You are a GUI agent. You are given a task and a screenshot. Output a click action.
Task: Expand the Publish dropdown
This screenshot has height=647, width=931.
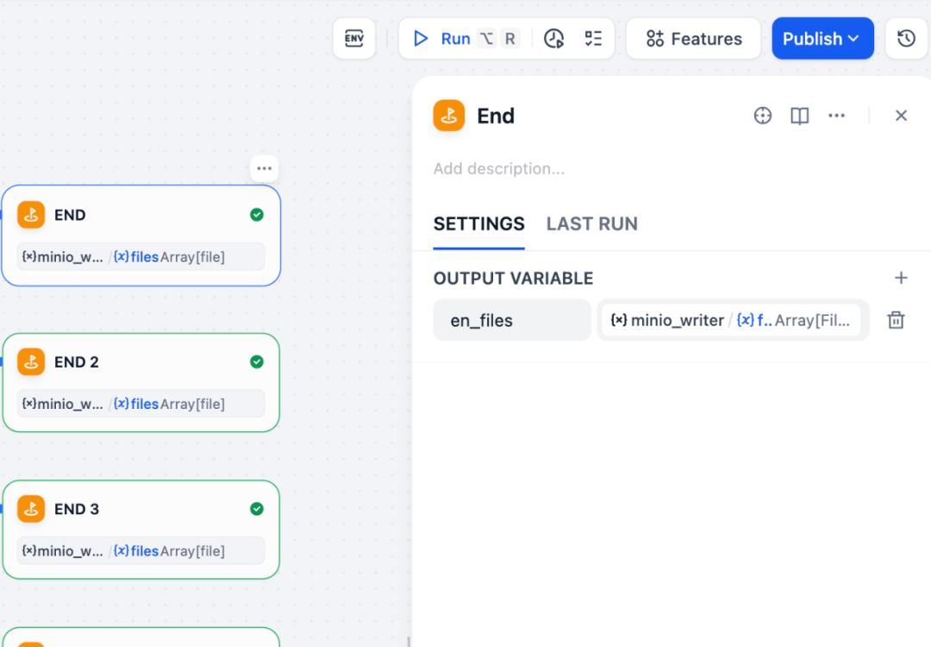coord(822,38)
